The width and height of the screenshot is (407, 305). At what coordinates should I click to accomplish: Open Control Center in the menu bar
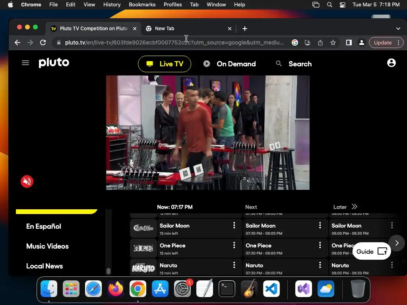[342, 4]
